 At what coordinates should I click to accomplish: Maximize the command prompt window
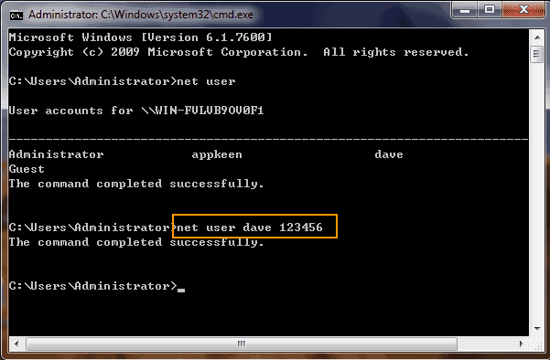(490, 10)
